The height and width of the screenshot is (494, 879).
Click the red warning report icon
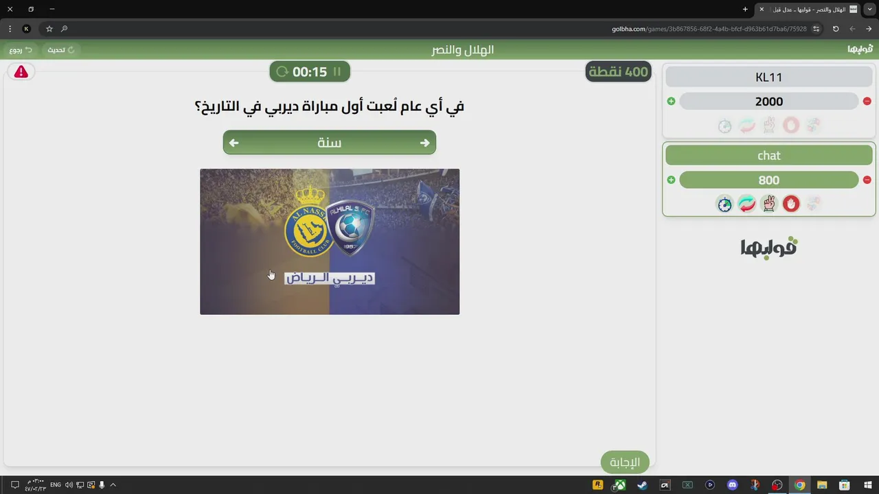pyautogui.click(x=21, y=71)
